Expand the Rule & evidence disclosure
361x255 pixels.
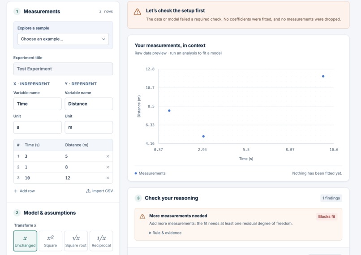165,233
